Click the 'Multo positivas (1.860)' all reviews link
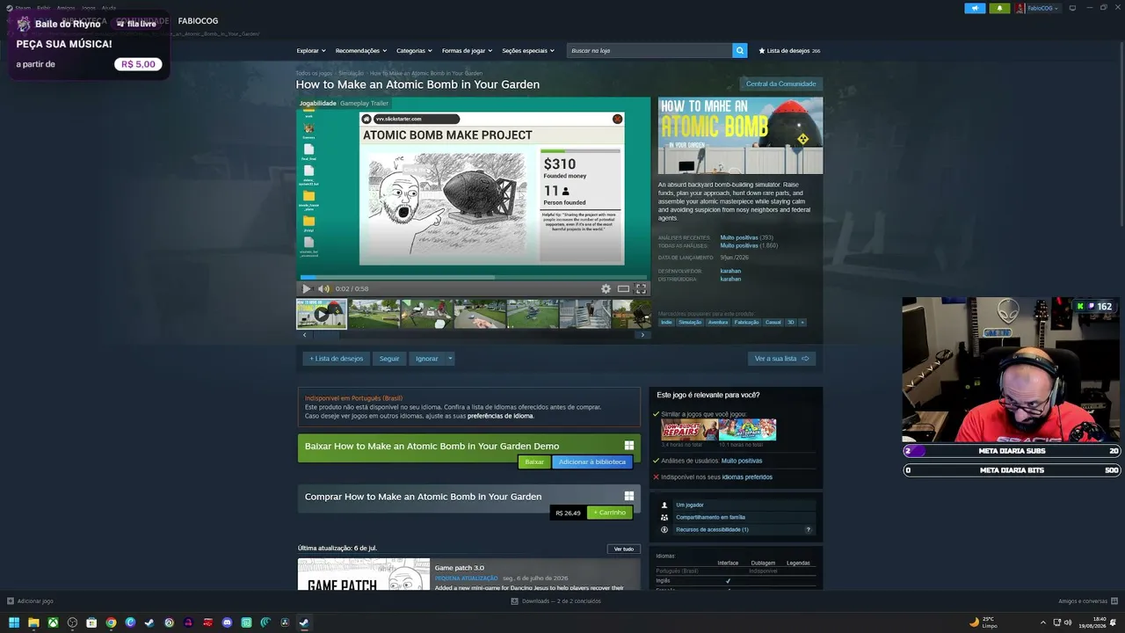Image resolution: width=1125 pixels, height=633 pixels. [x=749, y=245]
